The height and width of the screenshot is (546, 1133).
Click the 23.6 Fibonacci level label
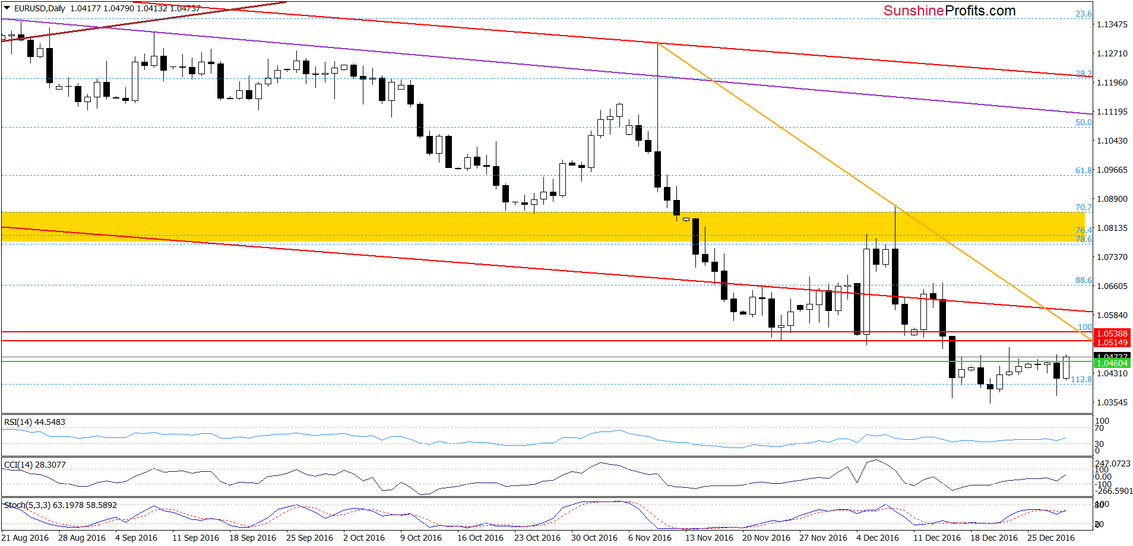[1084, 14]
